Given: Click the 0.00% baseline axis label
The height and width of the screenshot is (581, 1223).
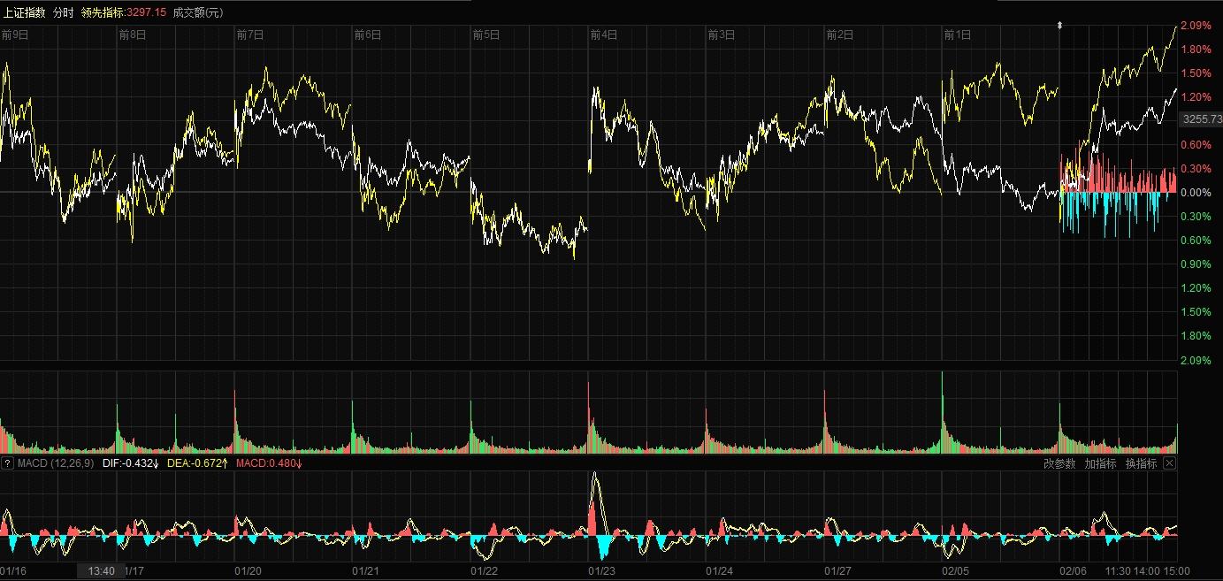Looking at the screenshot, I should [1197, 192].
